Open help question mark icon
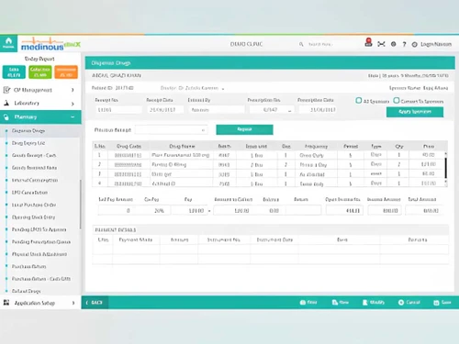The height and width of the screenshot is (344, 459). pos(404,44)
